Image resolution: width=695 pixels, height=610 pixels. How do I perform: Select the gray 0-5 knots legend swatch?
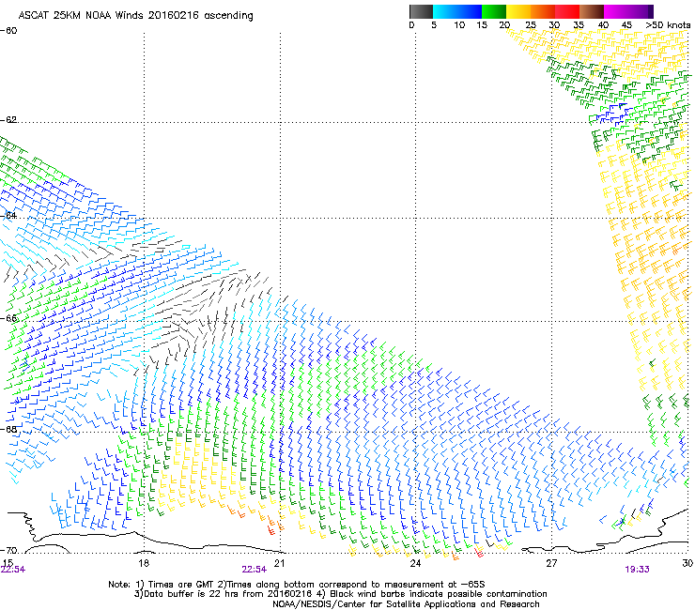click(x=421, y=11)
